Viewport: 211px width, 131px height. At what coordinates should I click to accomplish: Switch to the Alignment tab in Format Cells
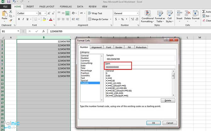96,47
